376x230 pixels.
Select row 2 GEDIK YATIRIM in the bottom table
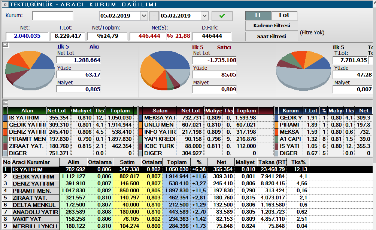tap(188, 177)
